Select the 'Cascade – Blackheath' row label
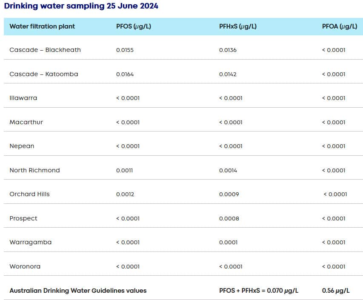Viewport: 363px width, 300px height. (45, 50)
